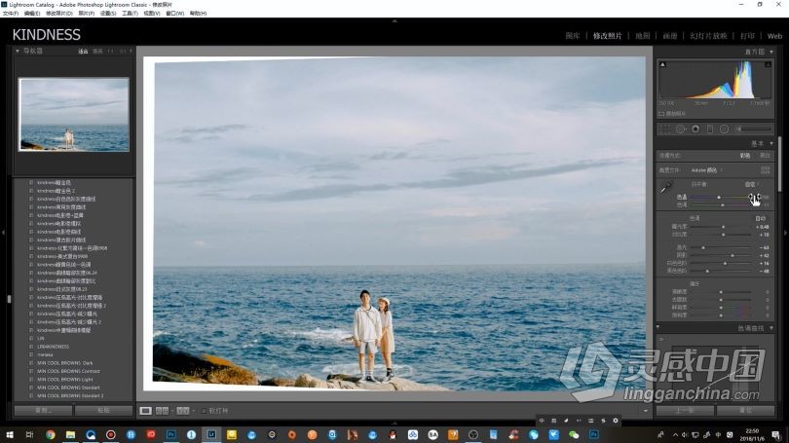The width and height of the screenshot is (789, 443).
Task: Pick the White Balance eyedropper tool
Action: [667, 187]
